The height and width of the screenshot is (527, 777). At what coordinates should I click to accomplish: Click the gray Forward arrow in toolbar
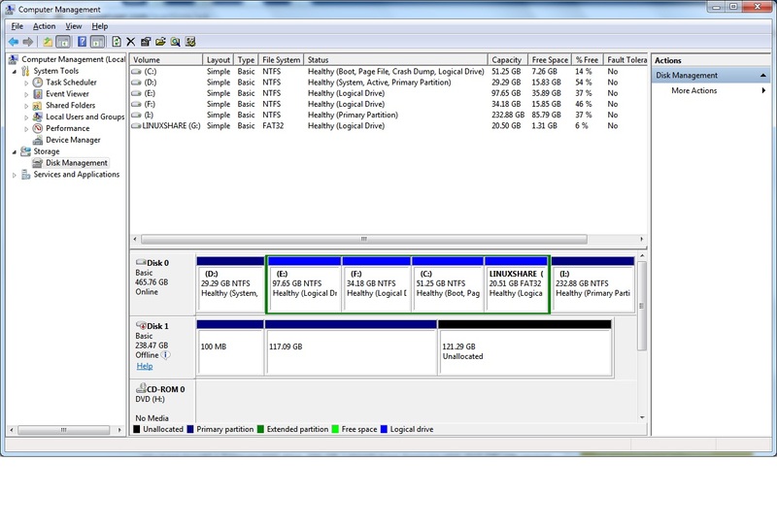click(28, 42)
